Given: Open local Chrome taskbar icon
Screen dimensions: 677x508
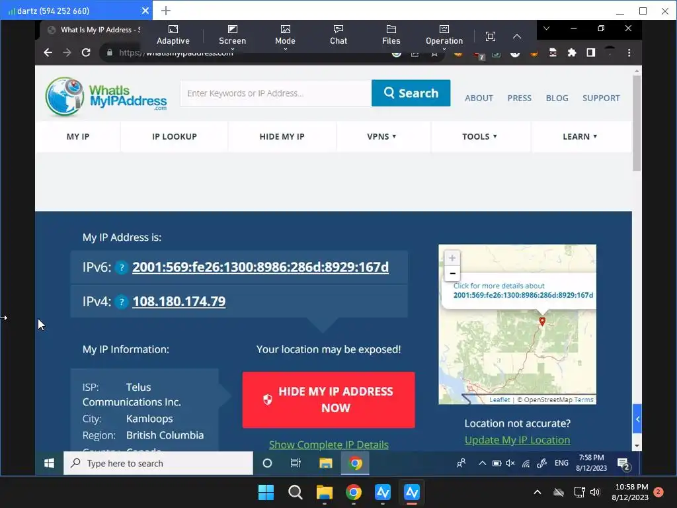Looking at the screenshot, I should point(354,492).
